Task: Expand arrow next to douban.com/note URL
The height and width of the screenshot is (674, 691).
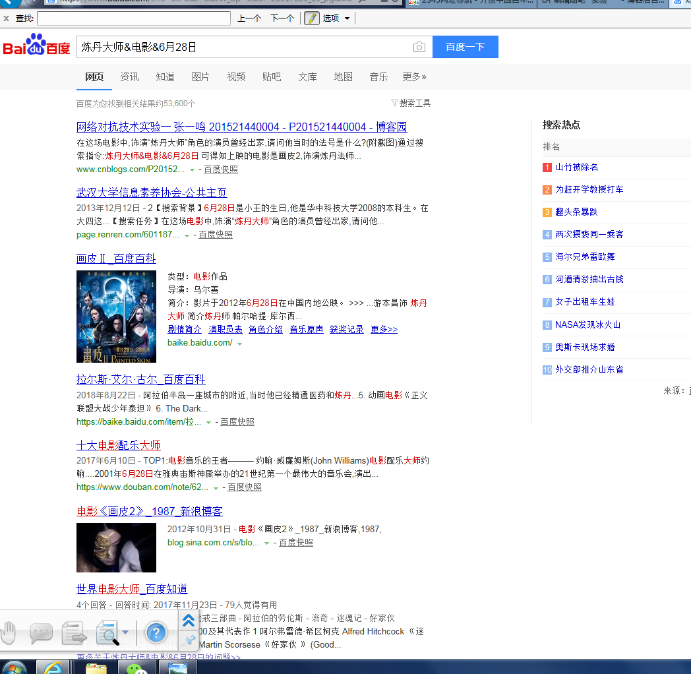Action: 216,488
